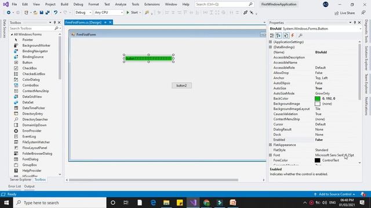The width and height of the screenshot is (371, 208).
Task: Click the designer horizontal scrollbar
Action: tap(153, 180)
